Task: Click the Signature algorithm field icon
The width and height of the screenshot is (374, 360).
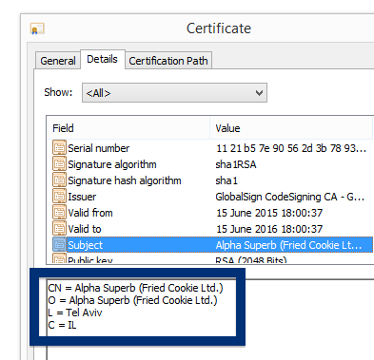Action: click(x=59, y=164)
